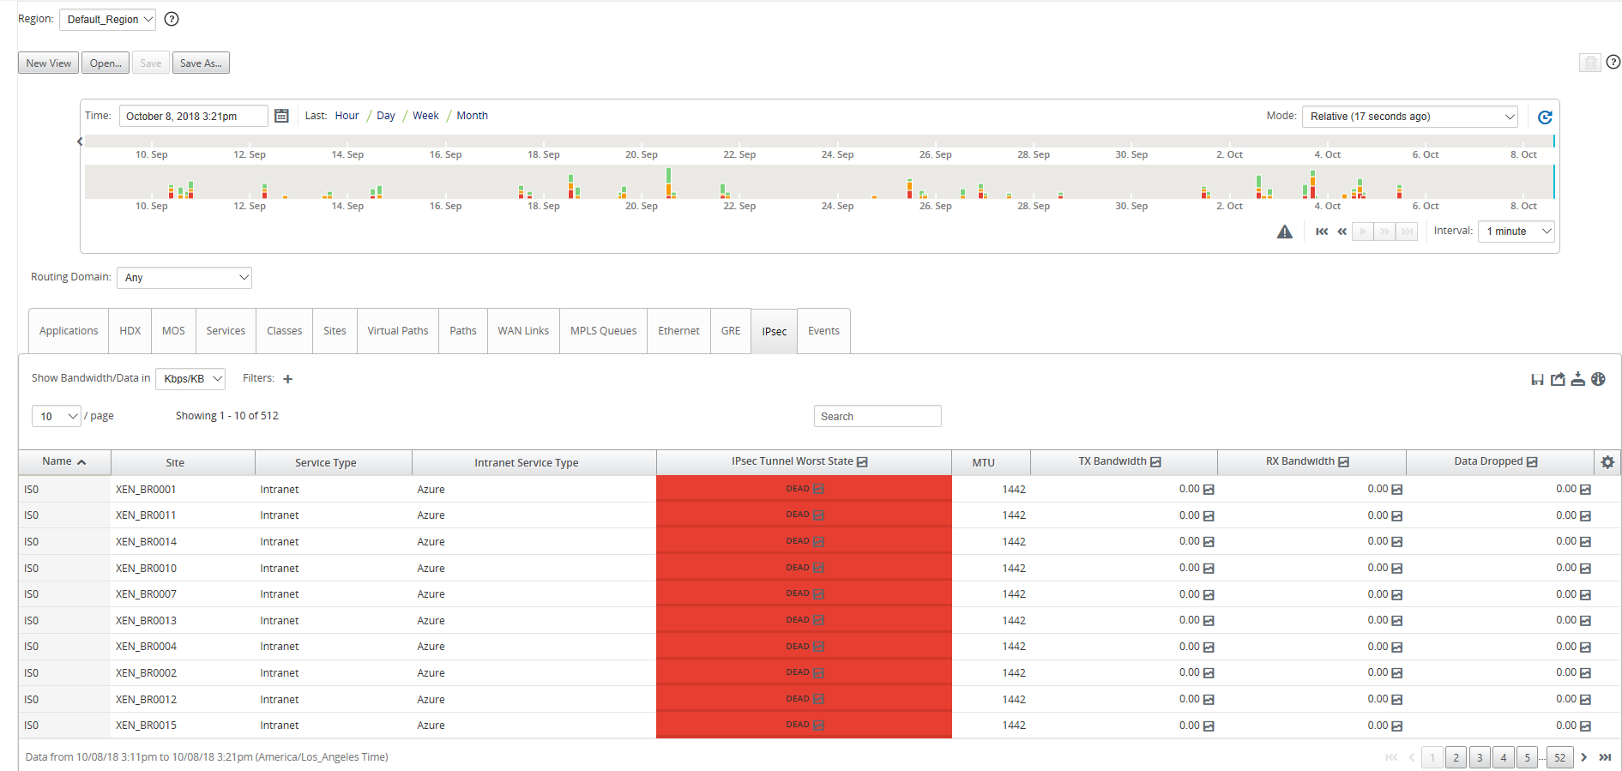Open the Routing Domain dropdown
The width and height of the screenshot is (1622, 771).
[184, 278]
